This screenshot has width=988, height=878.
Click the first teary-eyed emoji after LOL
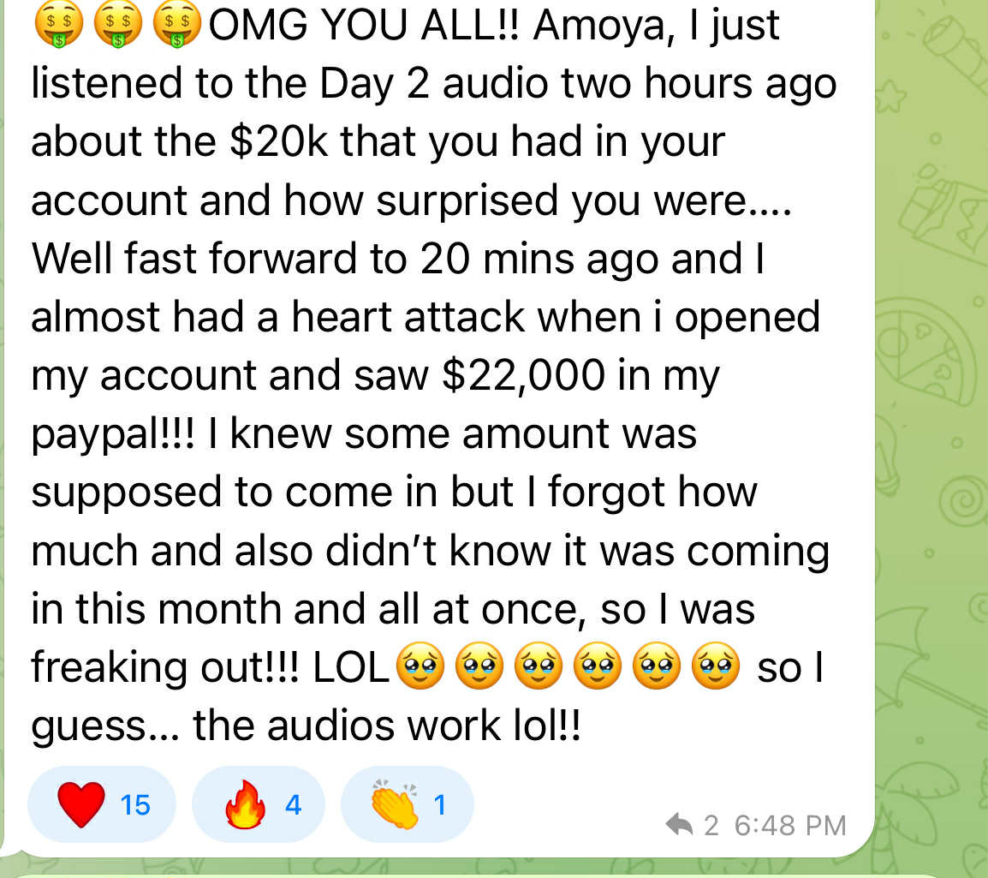(420, 666)
